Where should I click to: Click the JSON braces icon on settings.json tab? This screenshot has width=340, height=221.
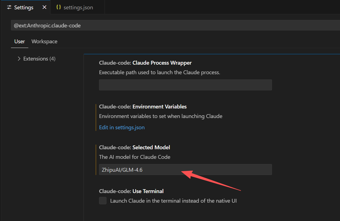58,7
